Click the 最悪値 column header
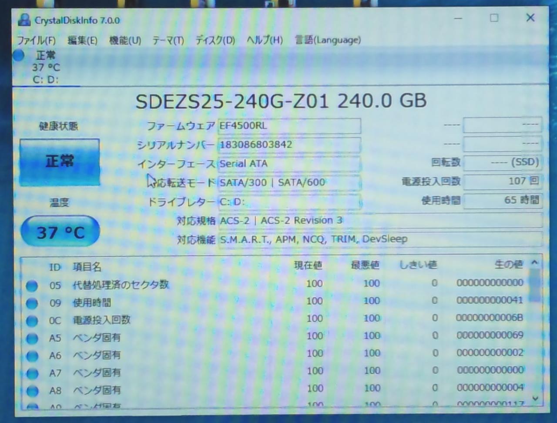Screen dimensions: 557x423 (x=365, y=265)
